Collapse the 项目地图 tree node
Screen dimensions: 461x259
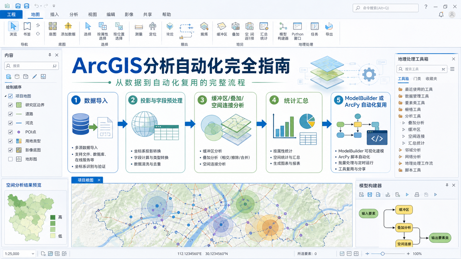point(6,96)
